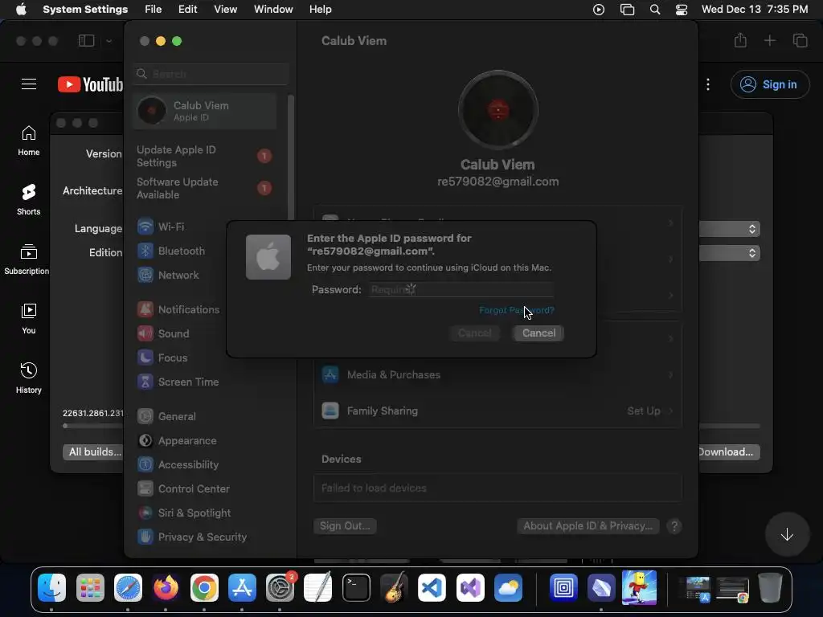Open Control Center in the menu bar
Image resolution: width=823 pixels, height=617 pixels.
click(x=682, y=10)
